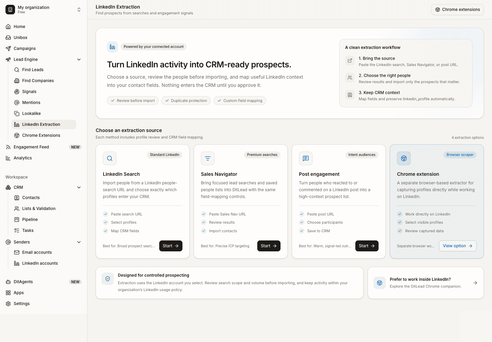
Task: Open Settings from the sidebar
Action: coord(44,304)
